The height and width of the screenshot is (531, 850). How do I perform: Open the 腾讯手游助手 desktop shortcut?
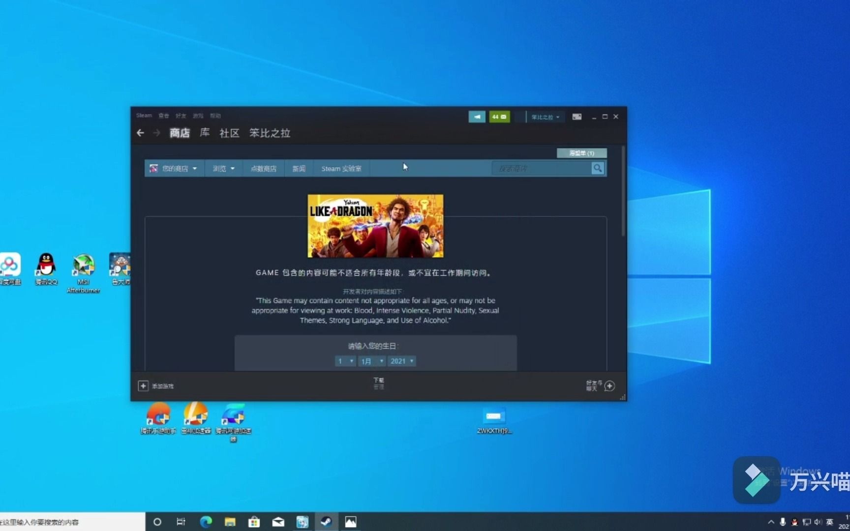(158, 418)
